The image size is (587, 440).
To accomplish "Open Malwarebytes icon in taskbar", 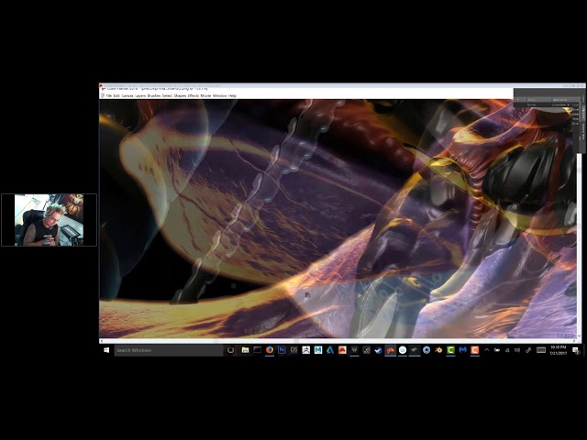I will [462, 350].
